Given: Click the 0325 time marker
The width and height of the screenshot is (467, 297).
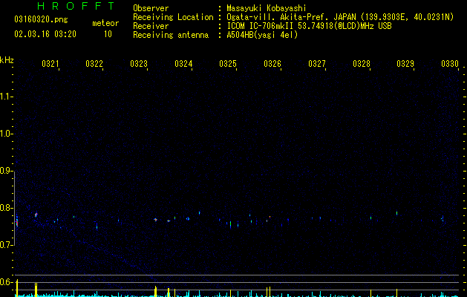Looking at the screenshot, I should click(x=228, y=63).
